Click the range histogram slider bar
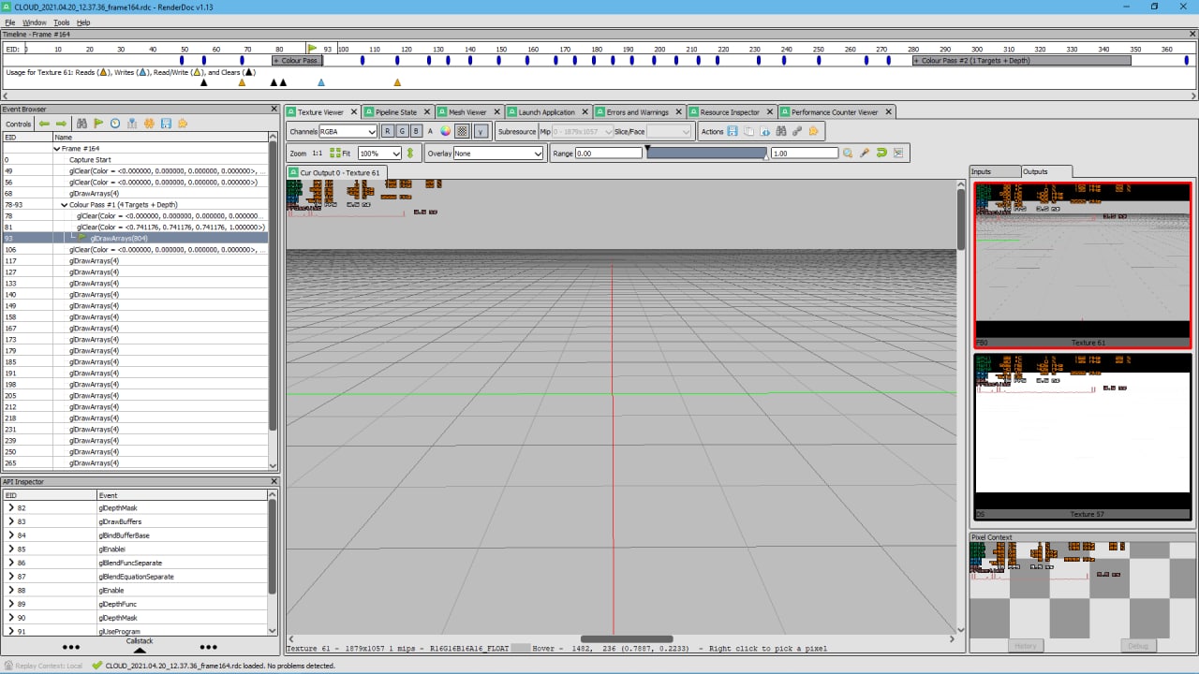1199x674 pixels. tap(706, 153)
